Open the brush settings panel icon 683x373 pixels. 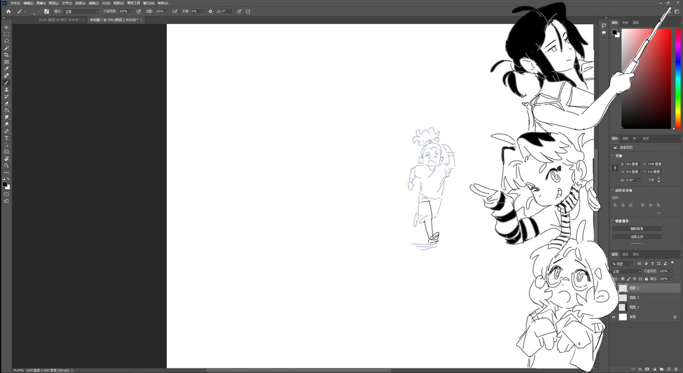pyautogui.click(x=47, y=11)
